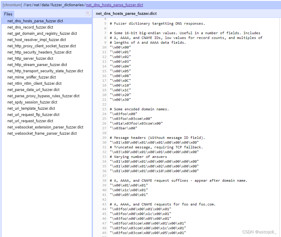Image resolution: width=281 pixels, height=237 pixels.
Task: Open net_ntlm_ntlm_client_fuzzer.dict file
Action: point(34,84)
